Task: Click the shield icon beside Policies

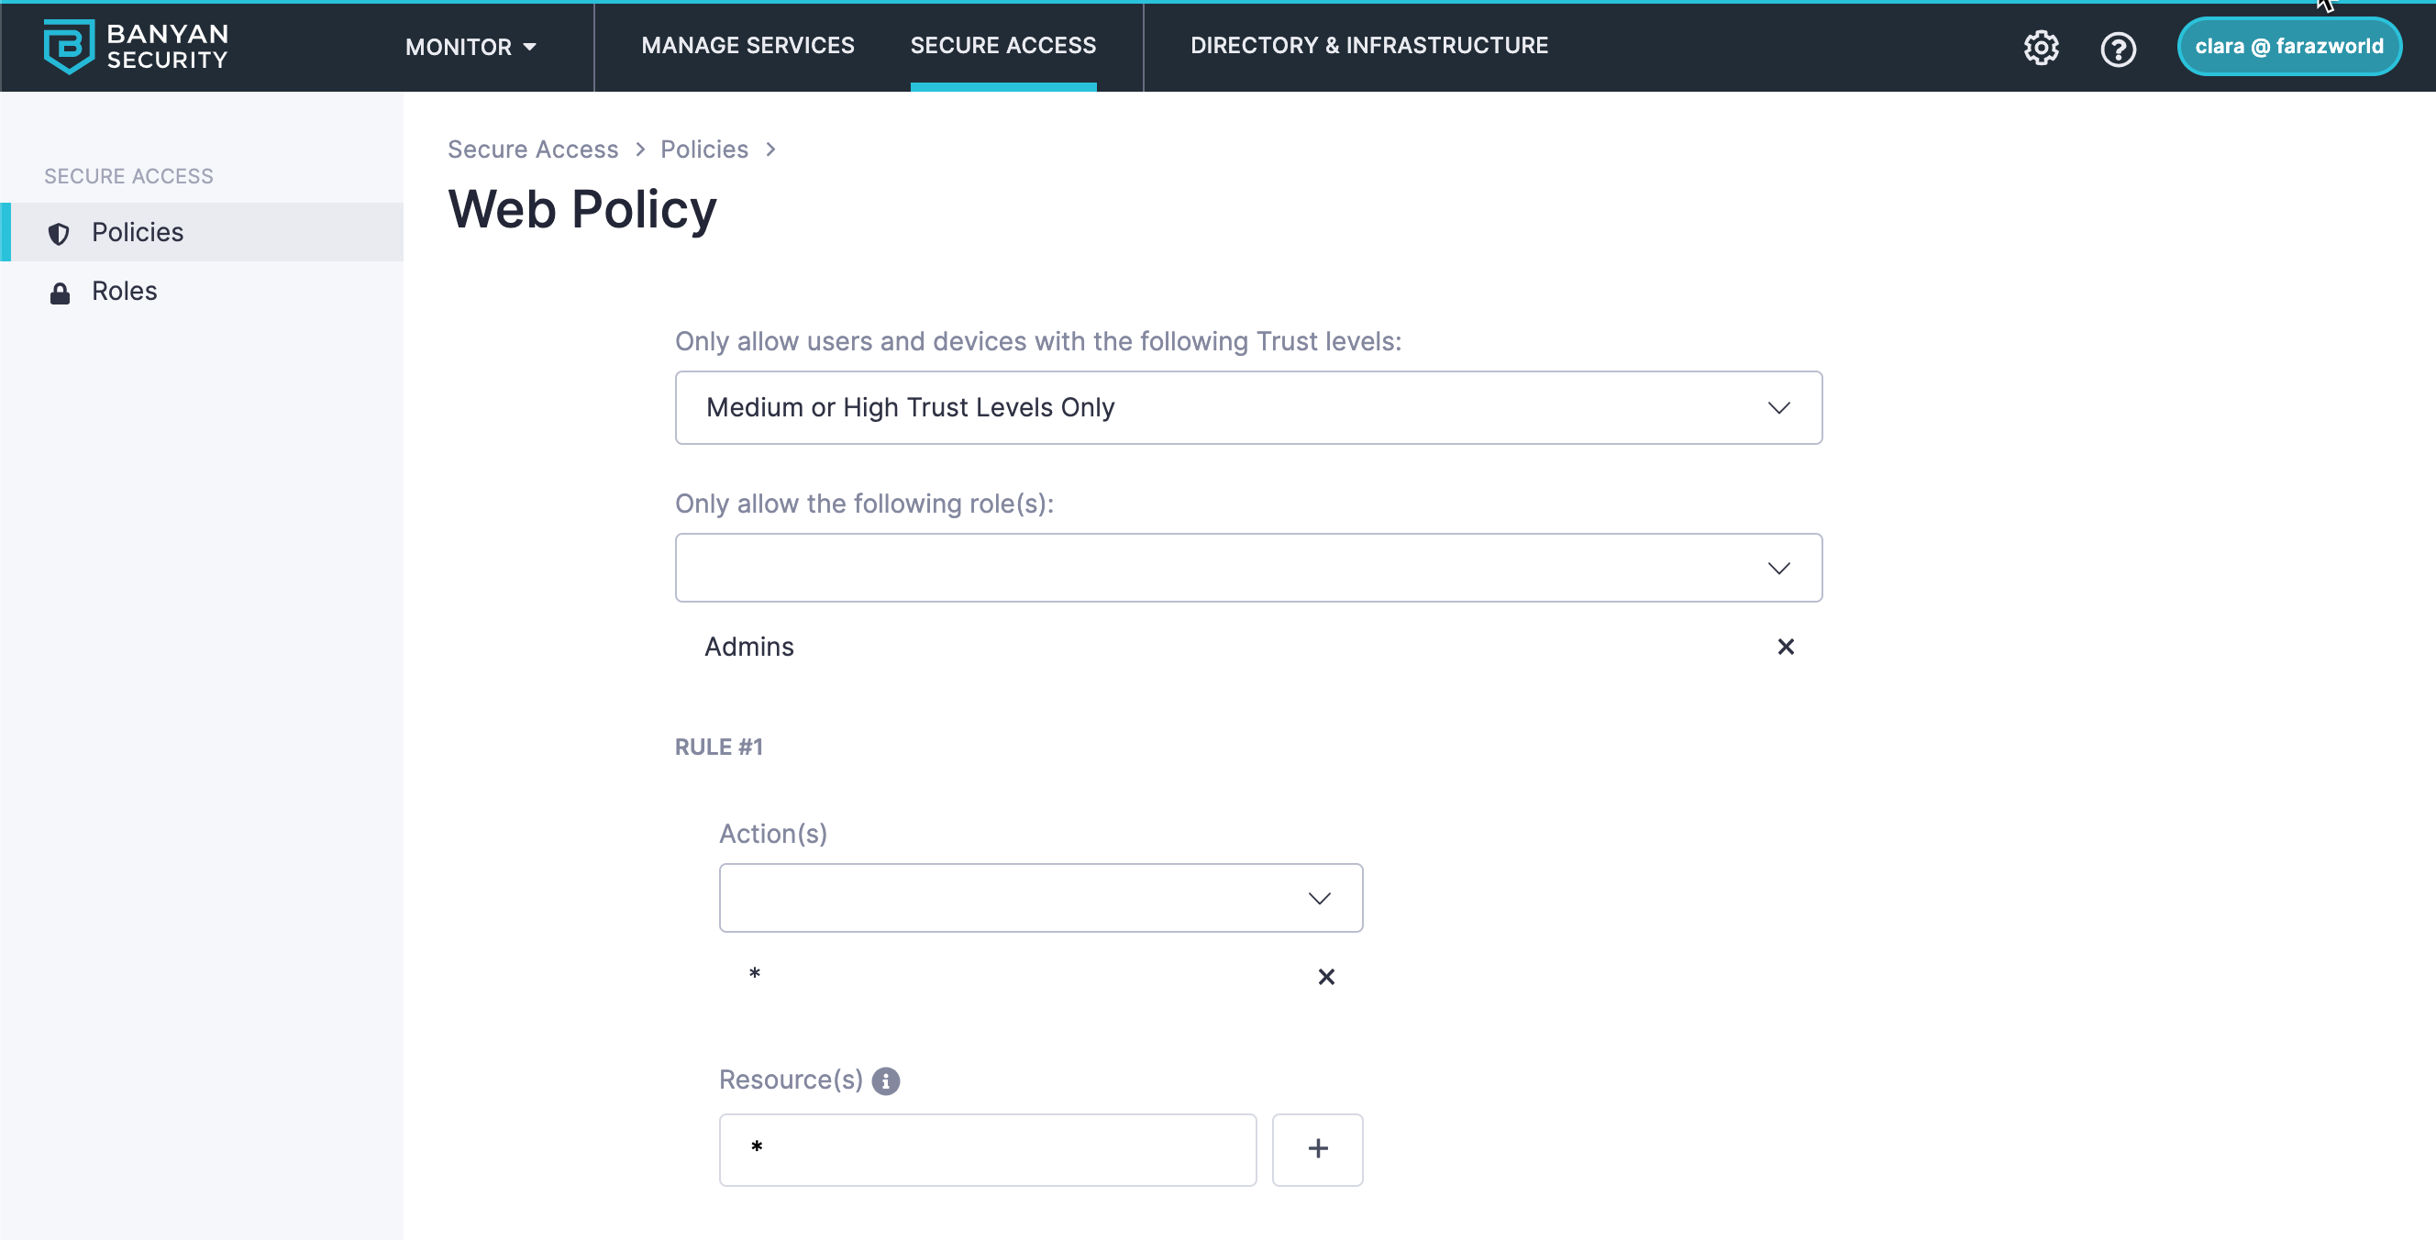Action: (x=59, y=234)
